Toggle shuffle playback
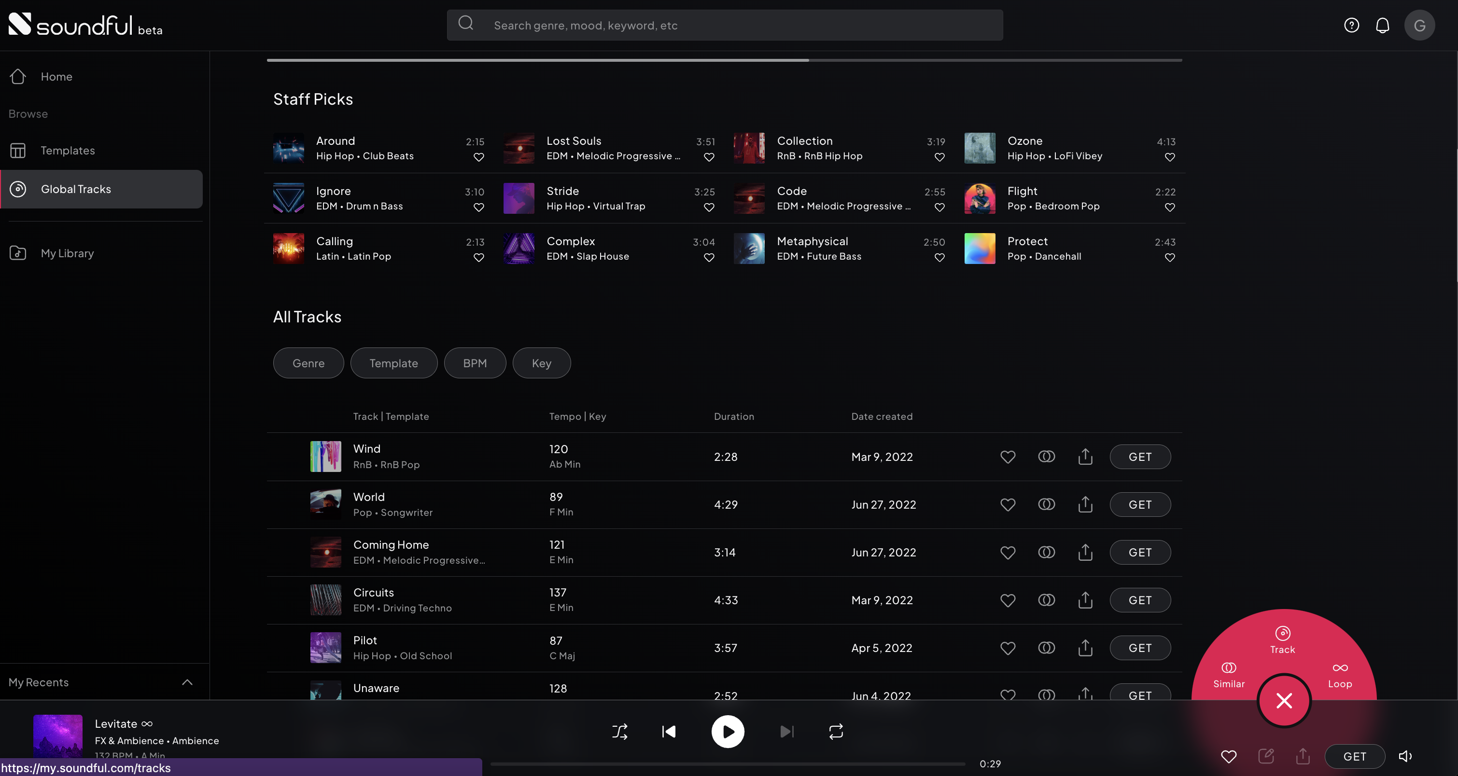Screen dimensions: 1458x776 point(620,731)
